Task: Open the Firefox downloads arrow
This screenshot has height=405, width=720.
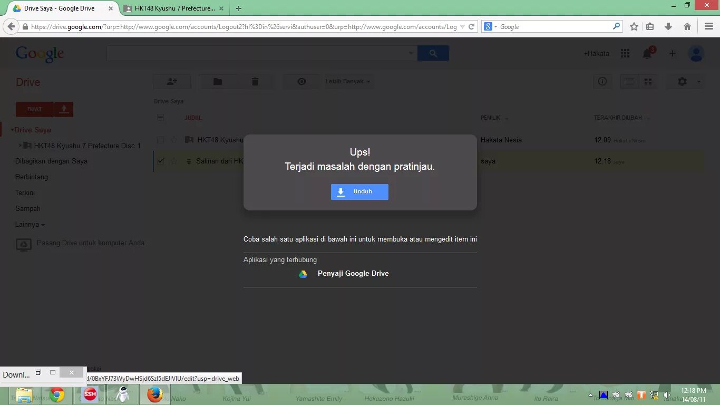Action: tap(668, 26)
